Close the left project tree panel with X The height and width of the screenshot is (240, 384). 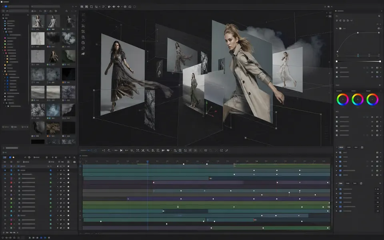28,15
